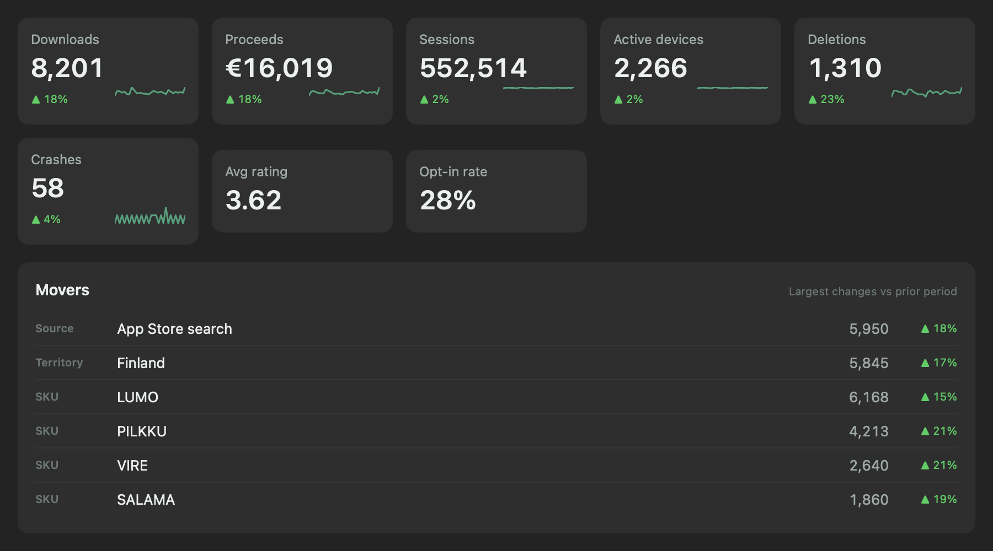Click the Sessions card title
This screenshot has height=551, width=993.
tap(447, 40)
